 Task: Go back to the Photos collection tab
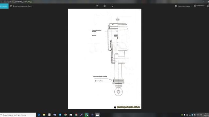[4, 6]
